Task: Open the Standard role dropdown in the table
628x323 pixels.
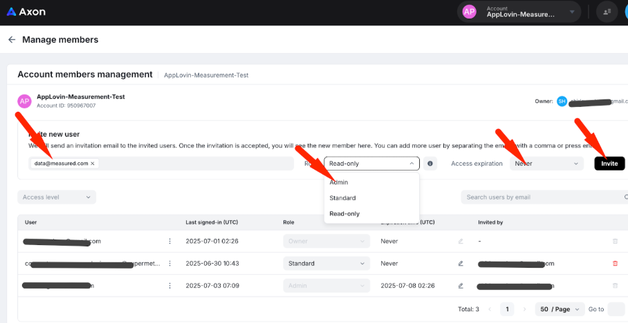Action: [326, 264]
